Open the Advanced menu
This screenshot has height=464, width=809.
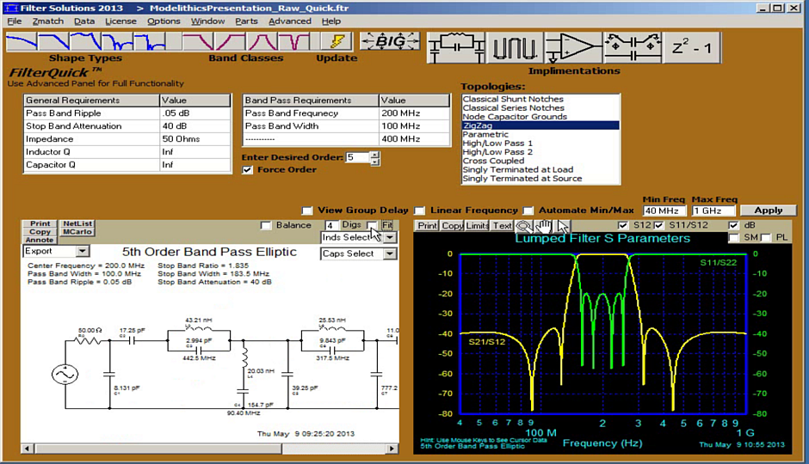point(290,21)
